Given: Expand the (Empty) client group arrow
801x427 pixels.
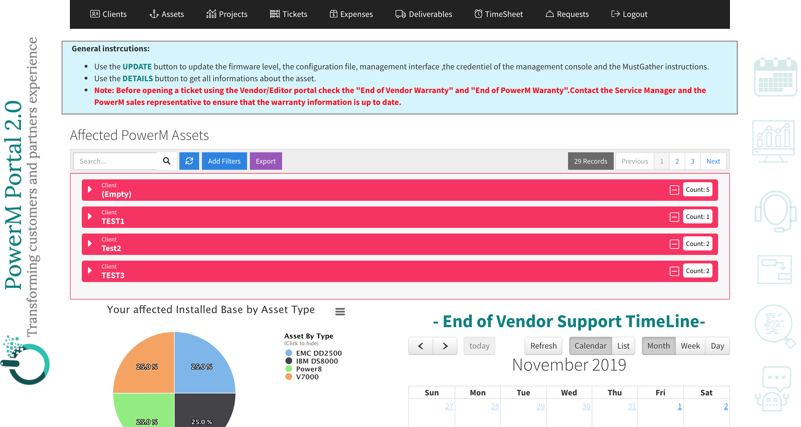Looking at the screenshot, I should [90, 190].
